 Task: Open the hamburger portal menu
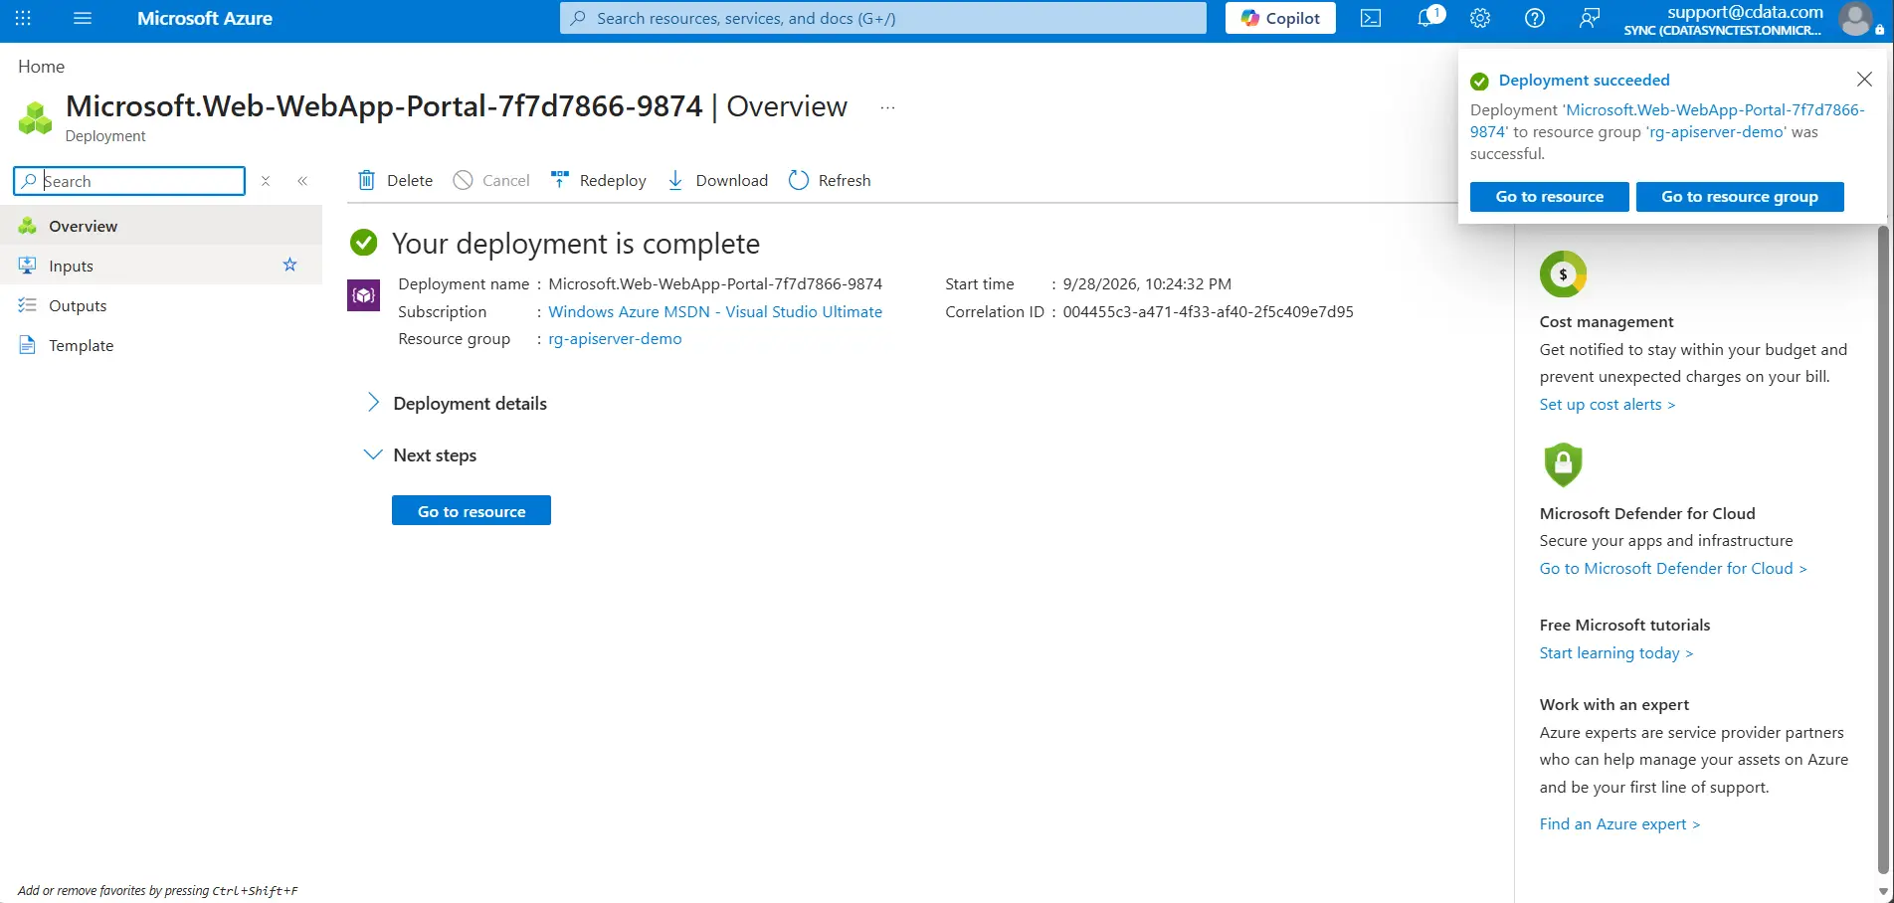tap(83, 18)
